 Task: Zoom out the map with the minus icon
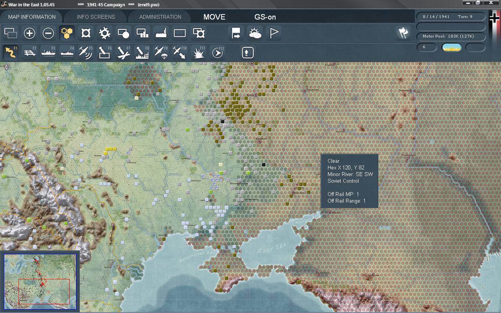click(x=48, y=33)
